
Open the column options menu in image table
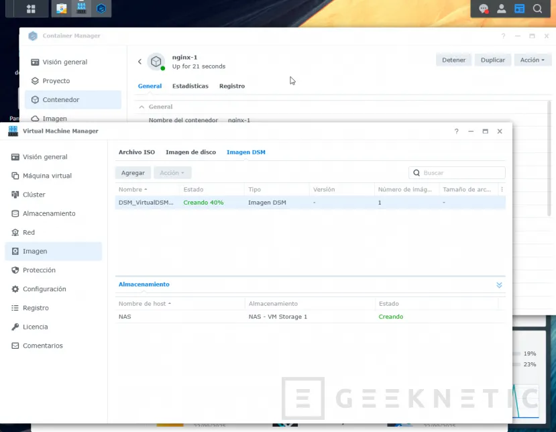tap(502, 190)
